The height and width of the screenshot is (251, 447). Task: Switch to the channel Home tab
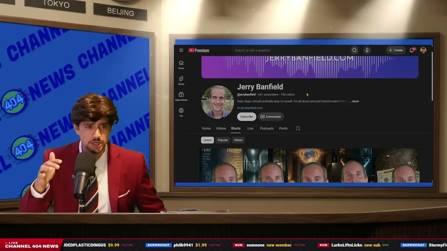click(x=206, y=128)
